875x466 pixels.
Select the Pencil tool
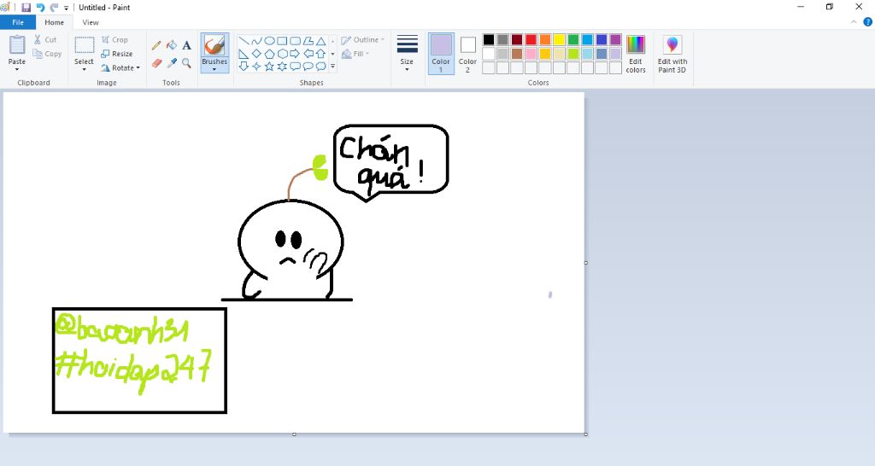click(x=156, y=45)
